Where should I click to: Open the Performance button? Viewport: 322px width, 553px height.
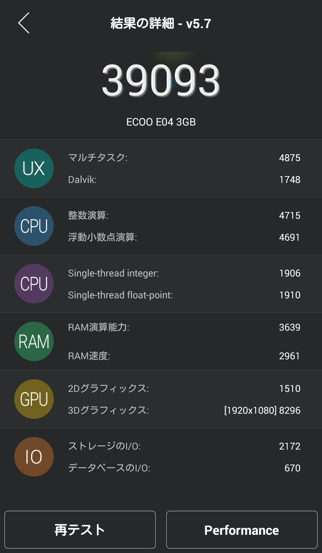[242, 530]
